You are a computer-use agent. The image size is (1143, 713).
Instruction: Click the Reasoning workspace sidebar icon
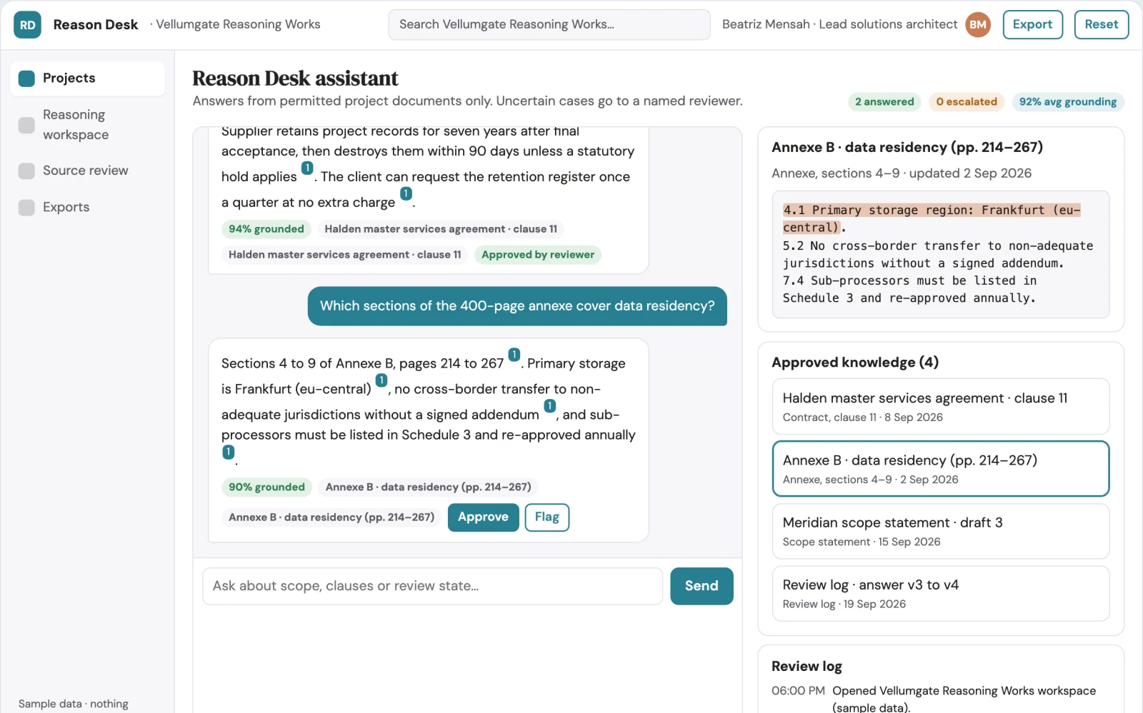[x=26, y=125]
